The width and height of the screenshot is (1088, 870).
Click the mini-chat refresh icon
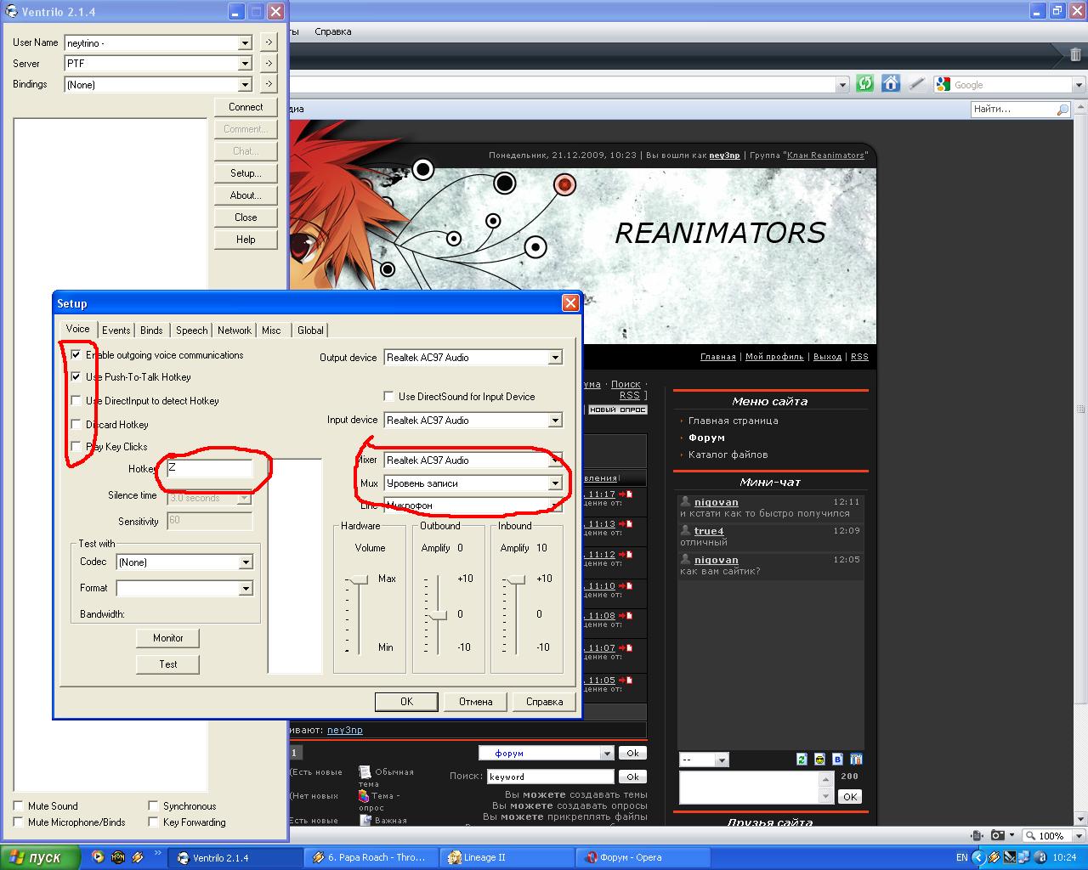click(x=801, y=759)
